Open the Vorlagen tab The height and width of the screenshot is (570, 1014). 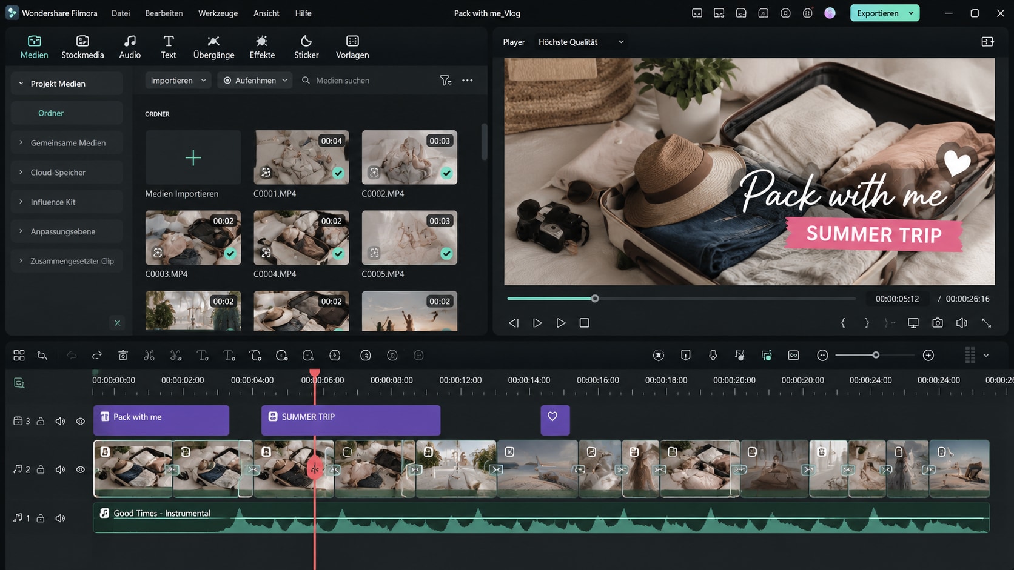352,47
